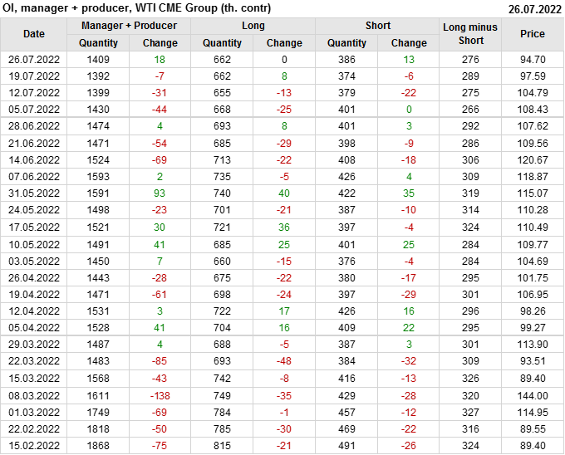The width and height of the screenshot is (565, 455).
Task: Select the 'Long minus Short' column header
Action: [x=470, y=34]
